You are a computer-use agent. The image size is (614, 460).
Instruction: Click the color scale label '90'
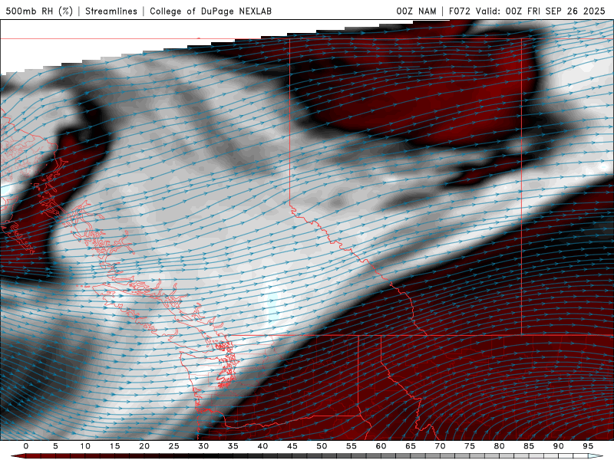[559, 446]
